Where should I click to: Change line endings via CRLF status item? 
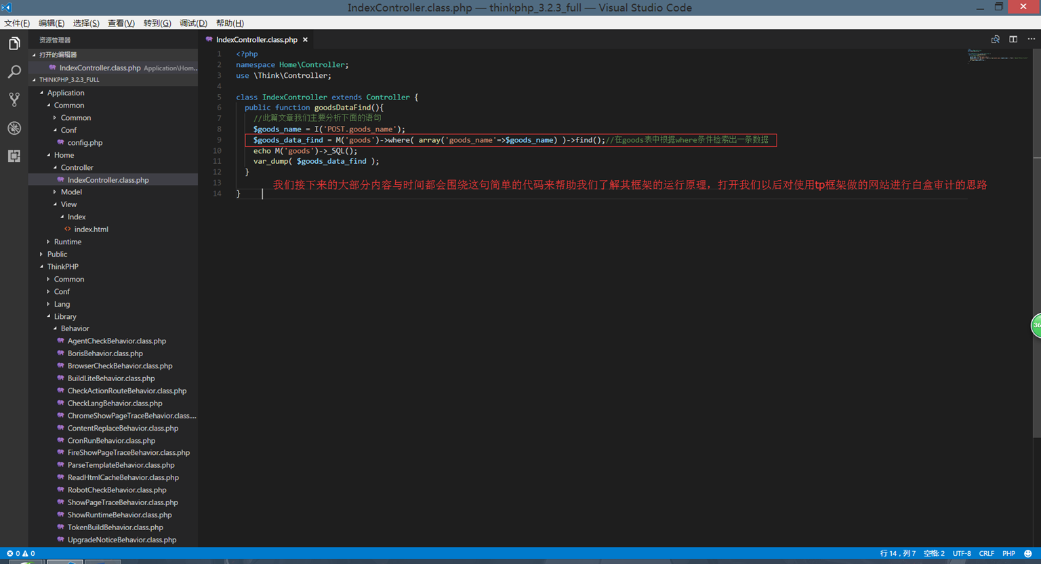(x=987, y=553)
